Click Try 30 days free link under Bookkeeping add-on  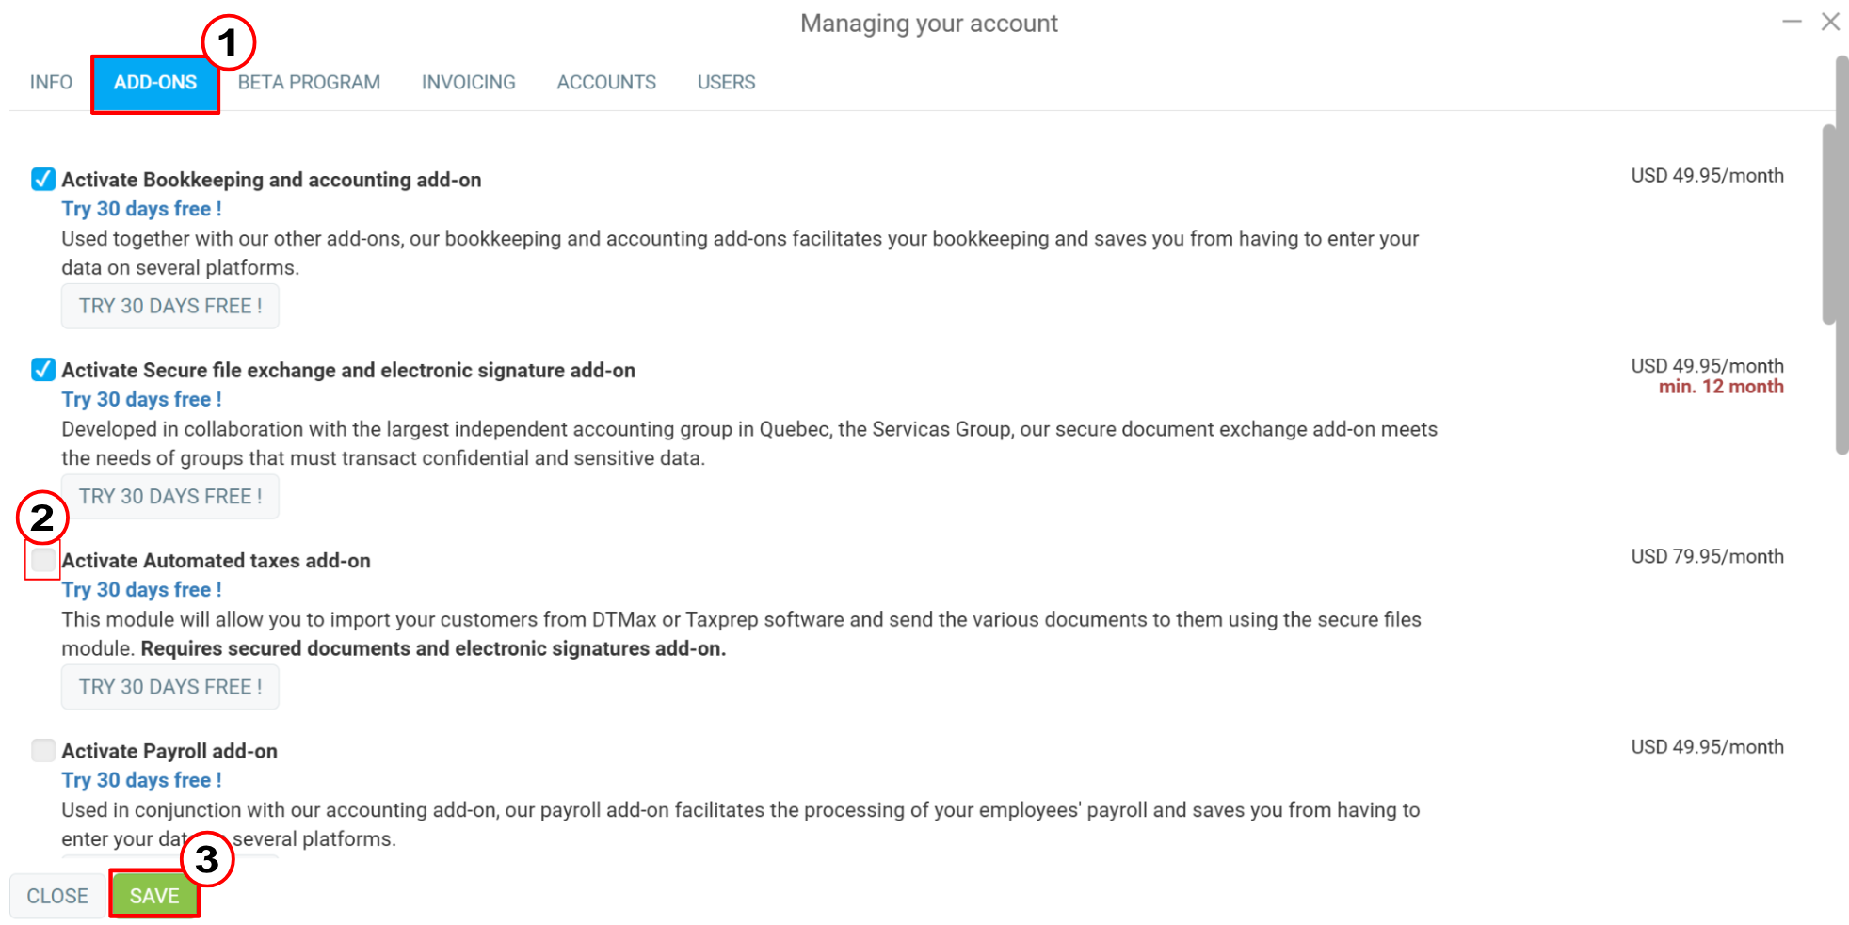[141, 209]
